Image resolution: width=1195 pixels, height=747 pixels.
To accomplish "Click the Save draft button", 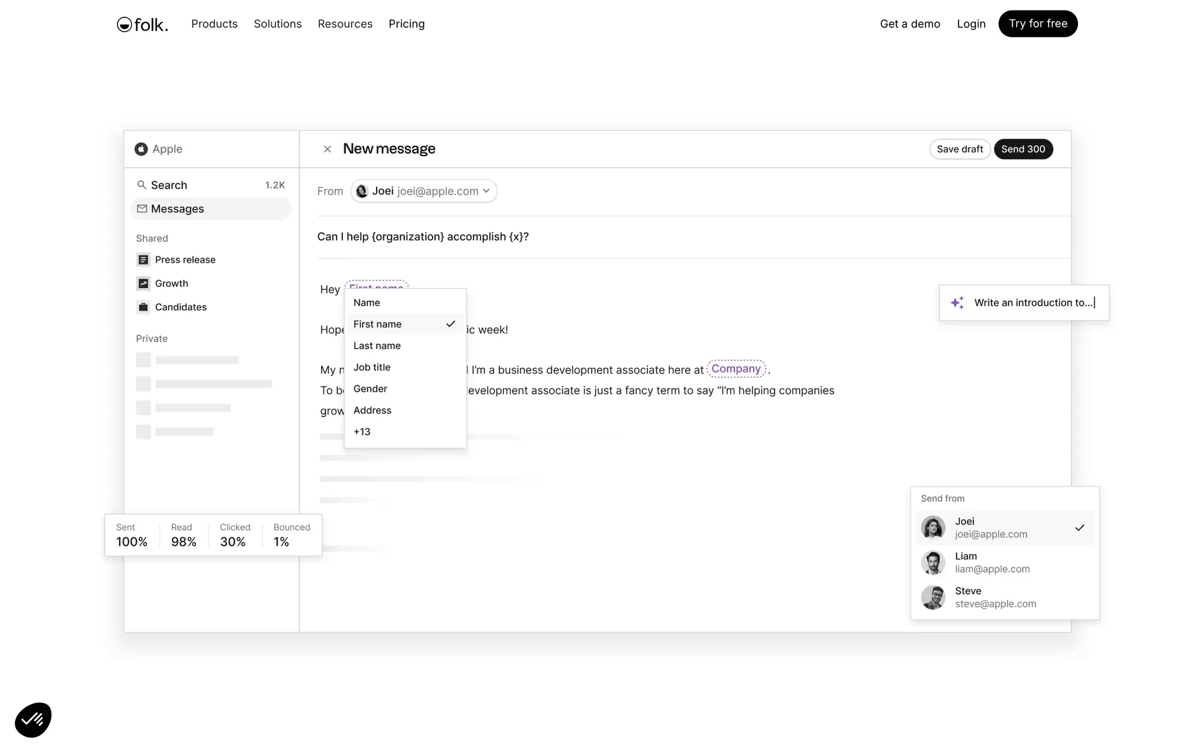I will tap(959, 149).
